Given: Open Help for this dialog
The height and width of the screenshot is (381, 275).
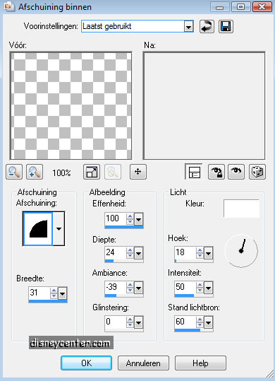Looking at the screenshot, I should tap(200, 363).
